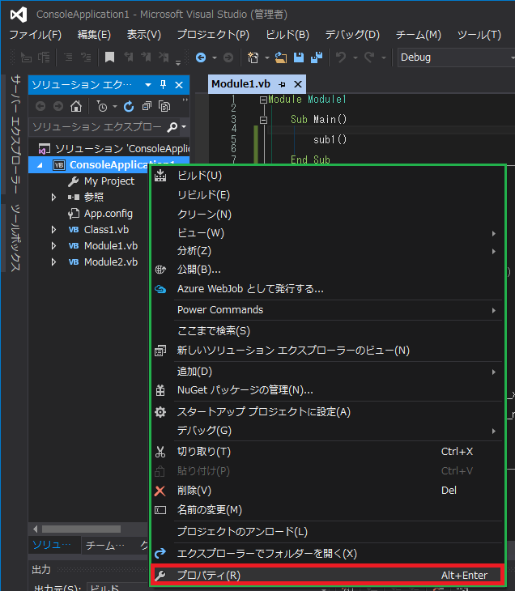The width and height of the screenshot is (515, 591).
Task: Choose スタートアップ プロジェクトに設定(A)
Action: (x=328, y=412)
